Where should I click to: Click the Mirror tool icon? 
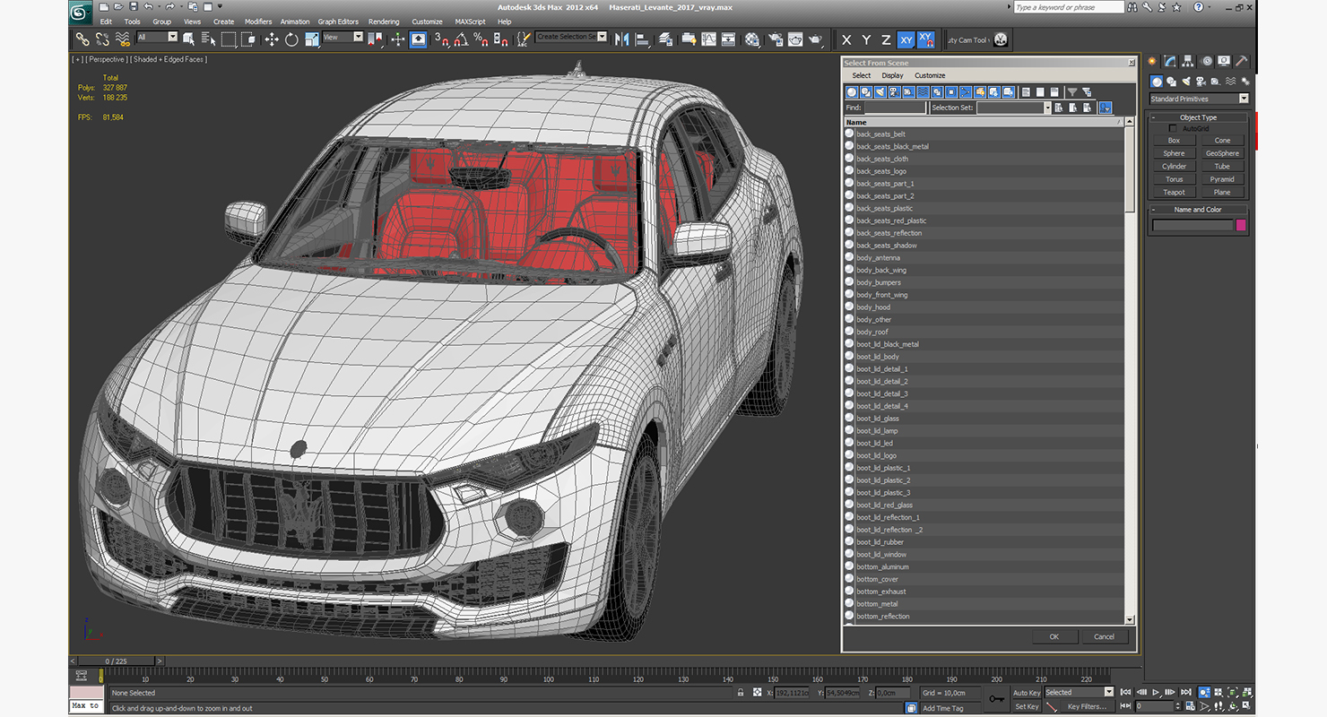pyautogui.click(x=620, y=39)
